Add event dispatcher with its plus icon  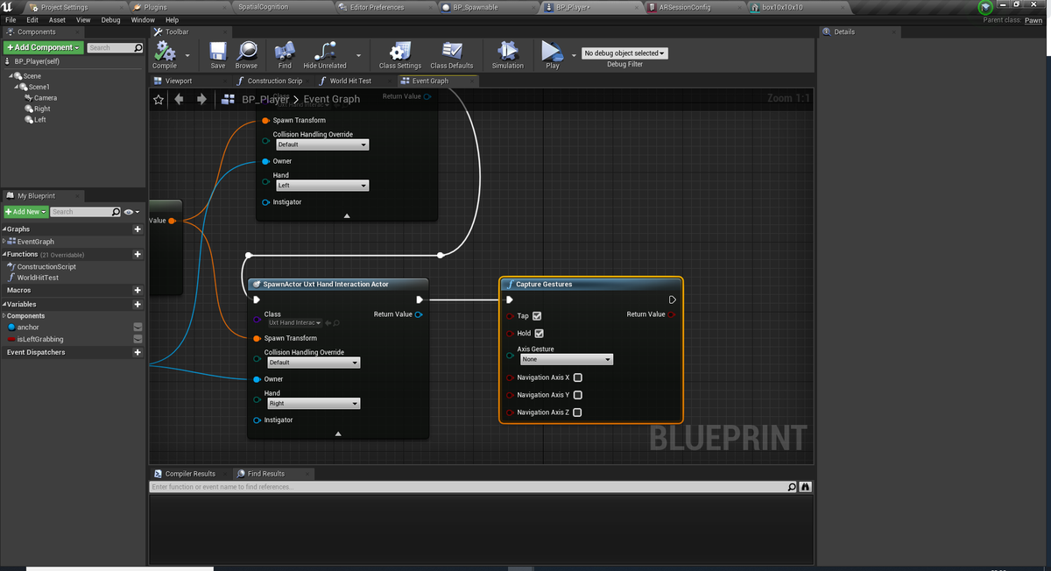pos(138,352)
